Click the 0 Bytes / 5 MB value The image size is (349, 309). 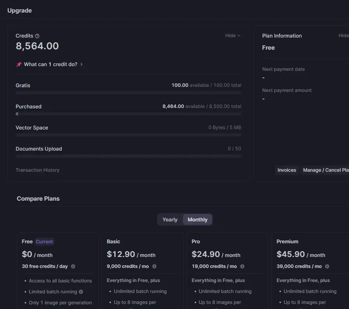[225, 128]
